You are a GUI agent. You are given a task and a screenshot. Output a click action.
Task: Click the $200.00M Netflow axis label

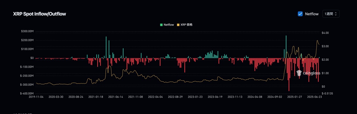click(27, 40)
